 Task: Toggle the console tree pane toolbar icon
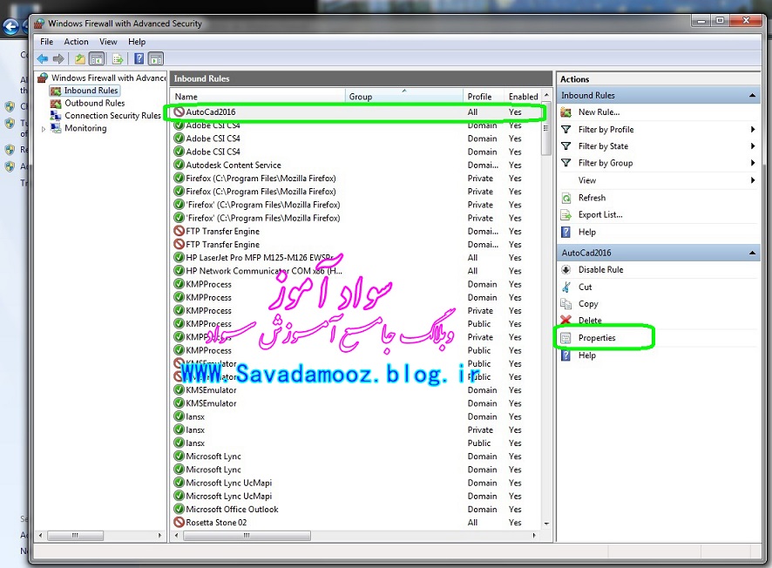pos(97,59)
